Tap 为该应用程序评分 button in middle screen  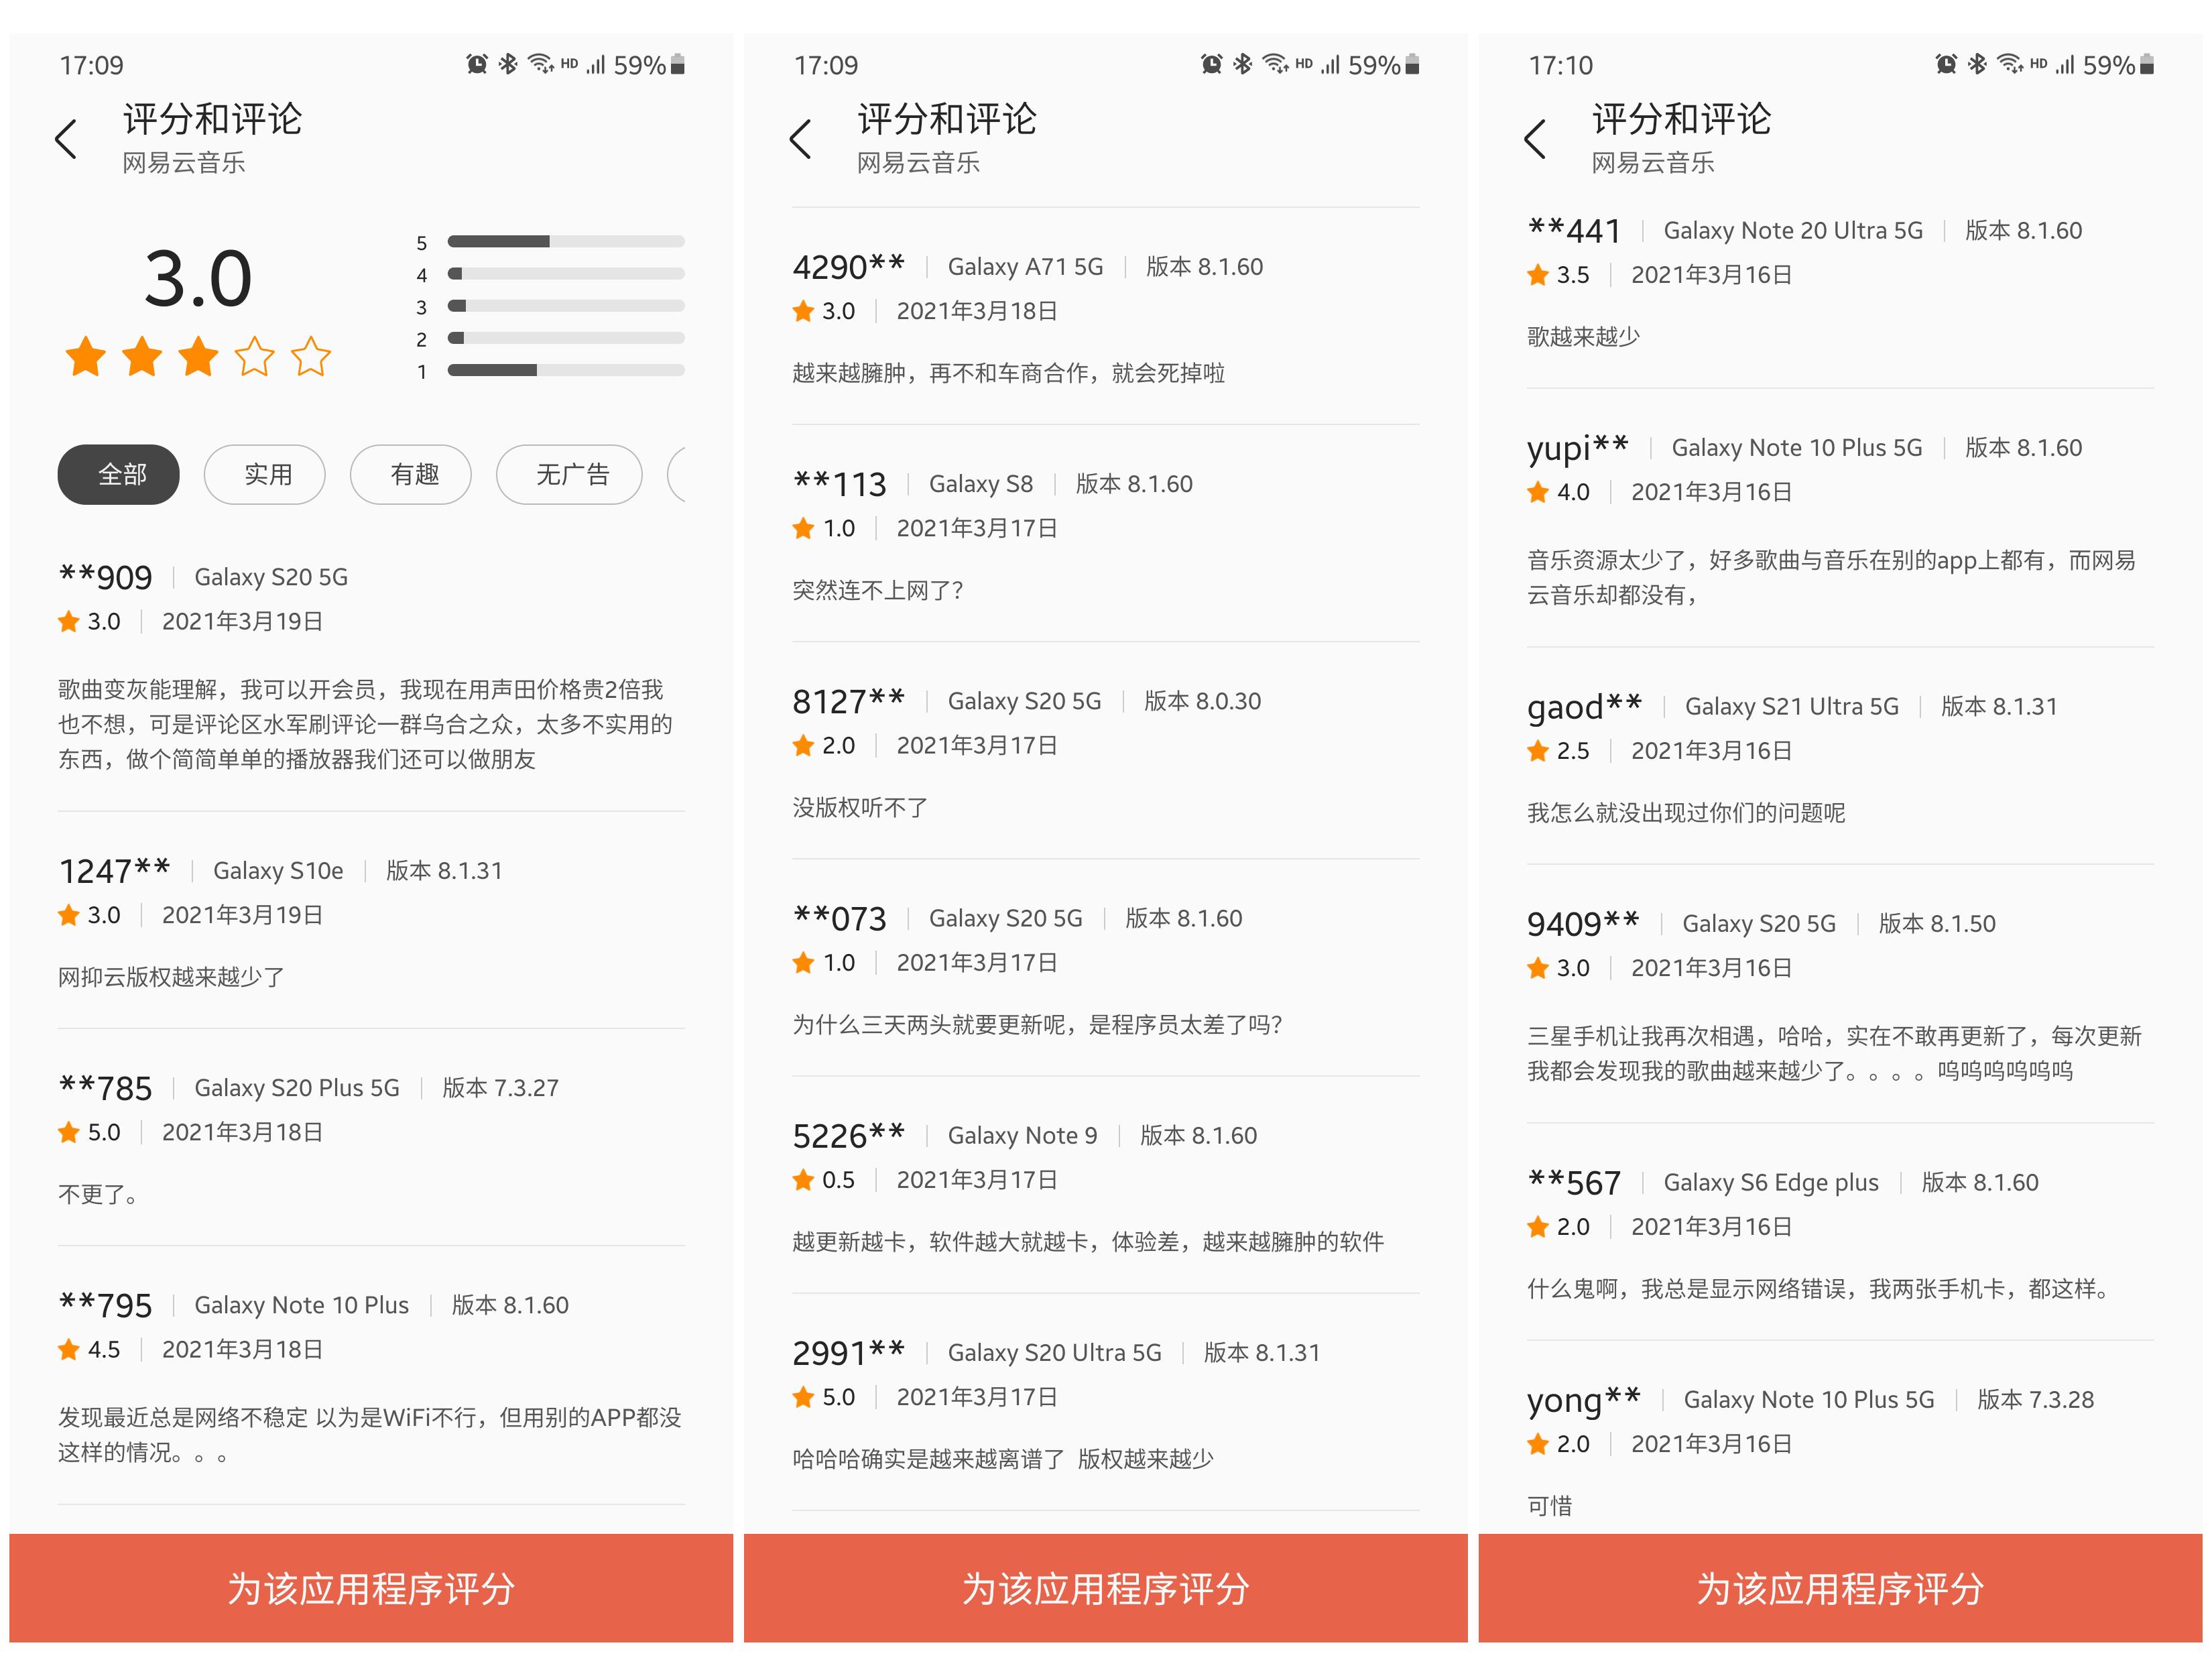coord(1106,1588)
